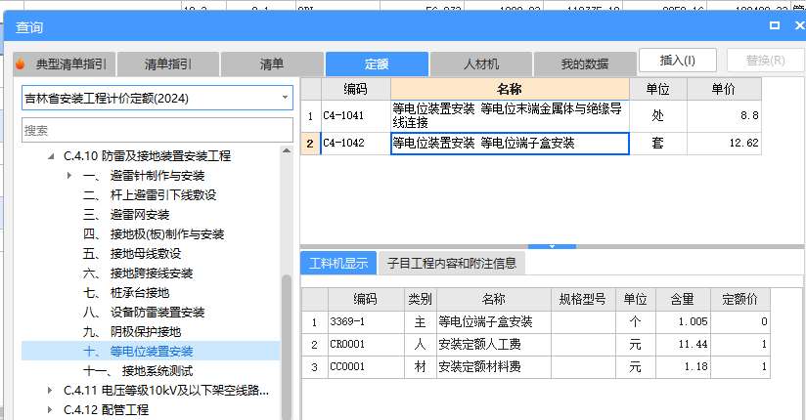Select 九、阴极保护接地 tree item
806x420 pixels.
tap(132, 332)
